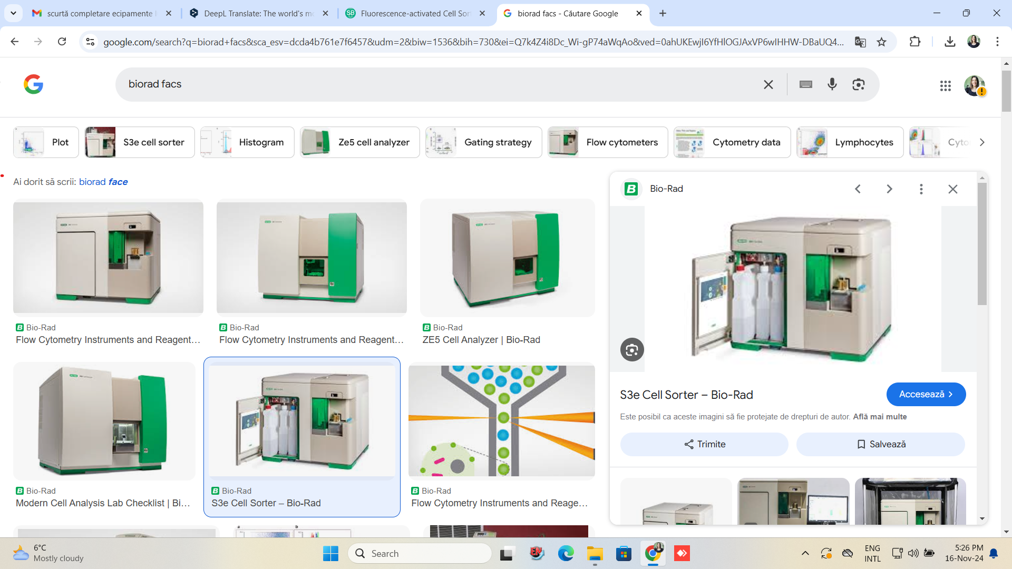Select the Cytometry data filter chip
This screenshot has width=1012, height=569.
(x=732, y=142)
